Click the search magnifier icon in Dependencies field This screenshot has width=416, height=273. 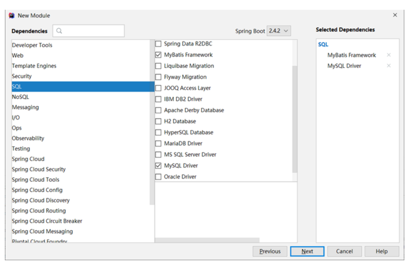tap(59, 31)
